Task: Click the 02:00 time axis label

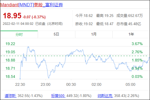Action: pos(97,84)
